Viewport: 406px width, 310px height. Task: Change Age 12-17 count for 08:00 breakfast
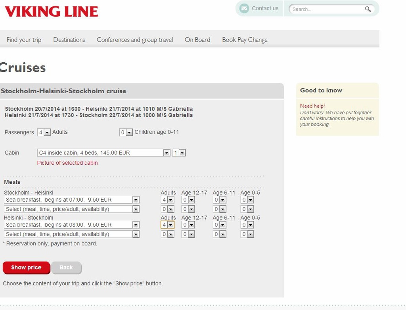[188, 225]
